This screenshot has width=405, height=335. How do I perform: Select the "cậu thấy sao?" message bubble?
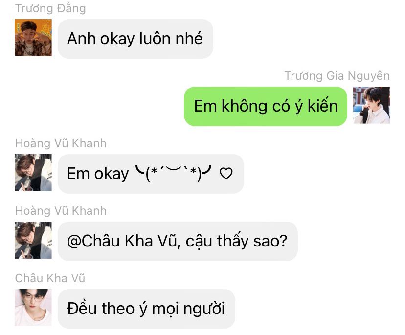click(178, 241)
